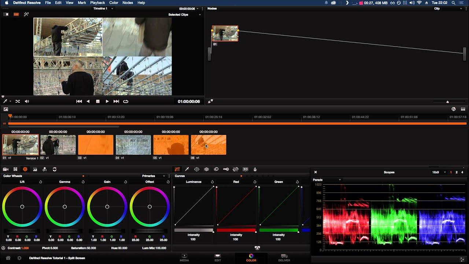Open the Selected Clips dropdown
469x264 pixels.
[184, 15]
